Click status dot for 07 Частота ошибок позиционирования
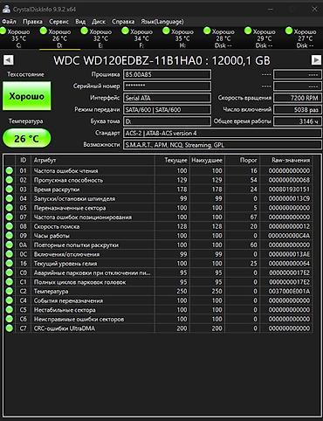This screenshot has height=421, width=323. 10,217
